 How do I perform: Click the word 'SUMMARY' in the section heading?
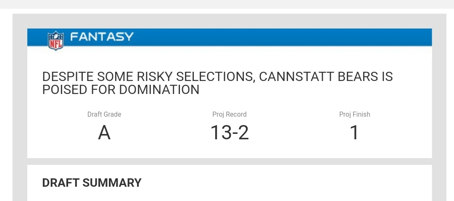click(112, 183)
